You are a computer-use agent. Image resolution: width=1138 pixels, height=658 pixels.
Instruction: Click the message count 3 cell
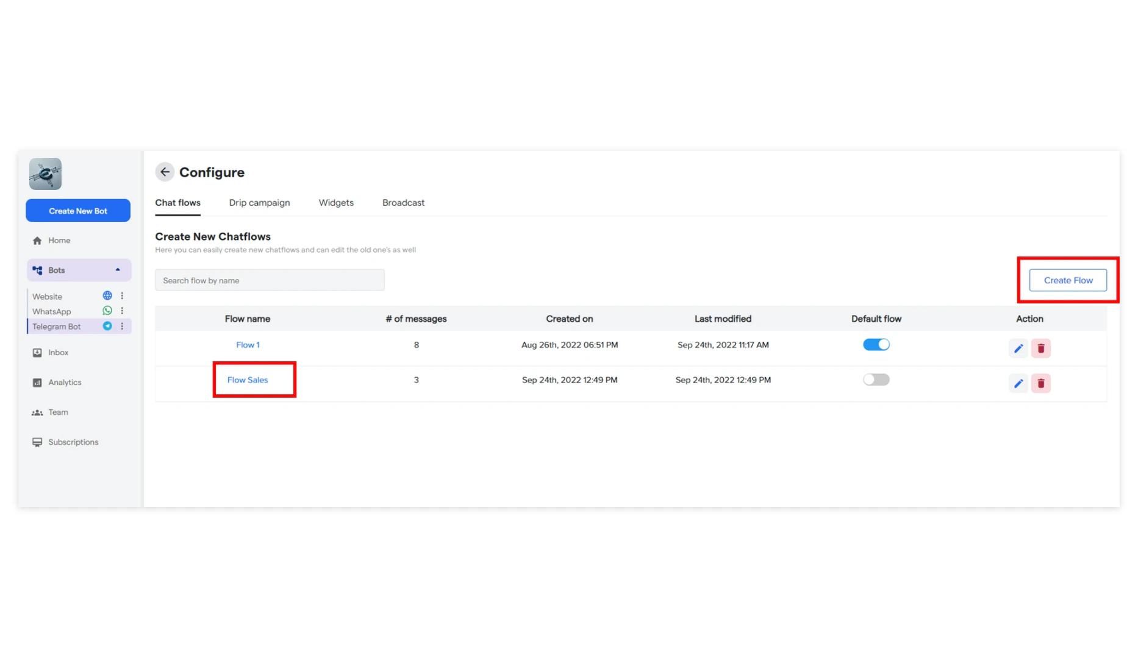click(417, 380)
